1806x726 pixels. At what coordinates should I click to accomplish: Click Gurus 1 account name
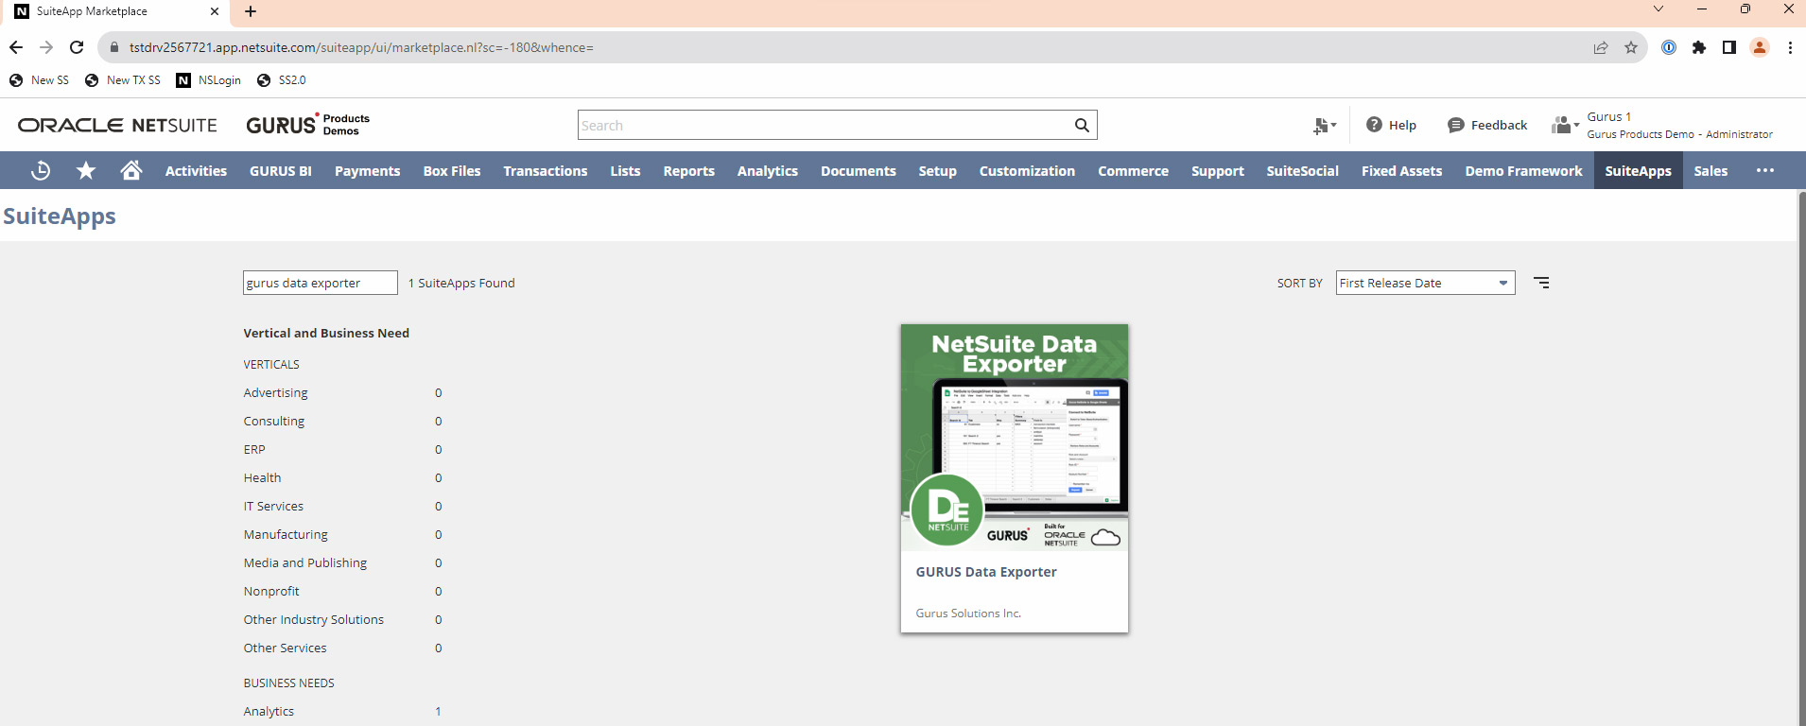pos(1609,116)
